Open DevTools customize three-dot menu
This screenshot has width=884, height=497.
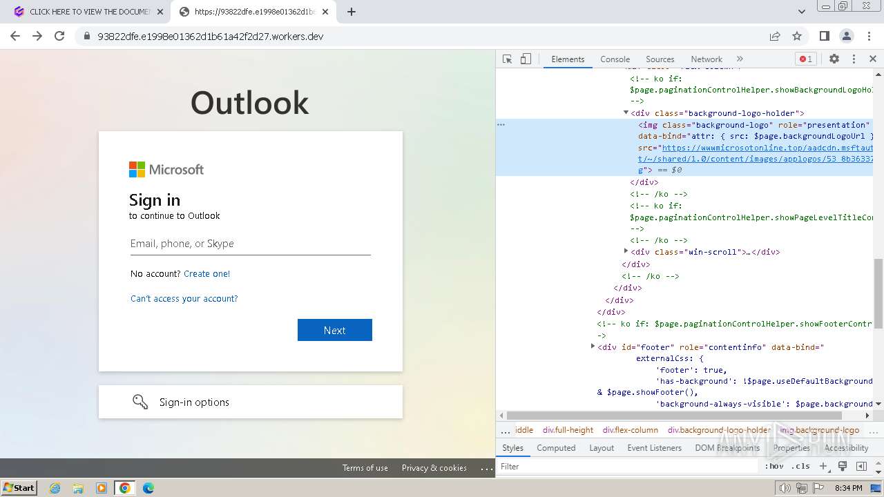coord(854,59)
